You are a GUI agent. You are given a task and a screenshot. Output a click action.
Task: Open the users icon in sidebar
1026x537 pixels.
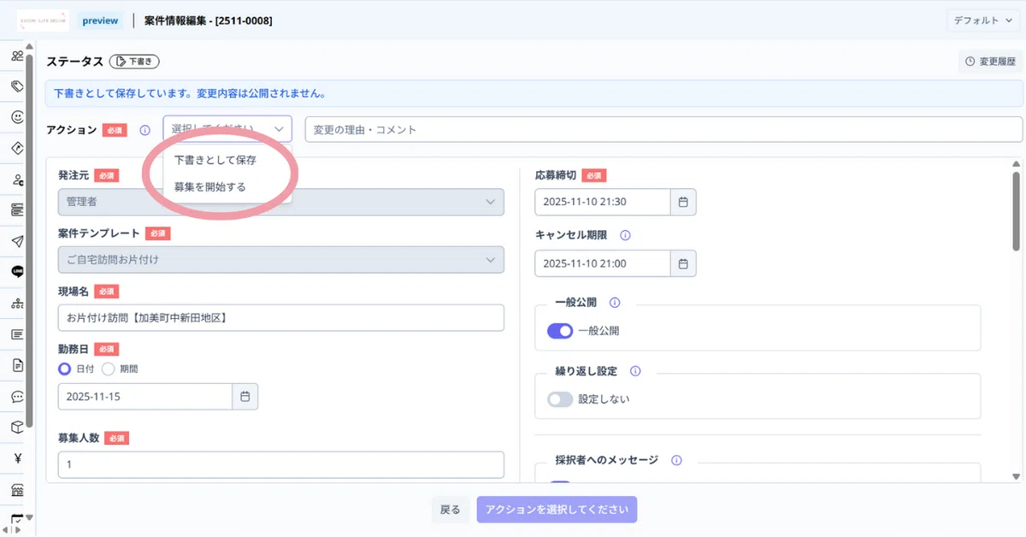[x=17, y=56]
